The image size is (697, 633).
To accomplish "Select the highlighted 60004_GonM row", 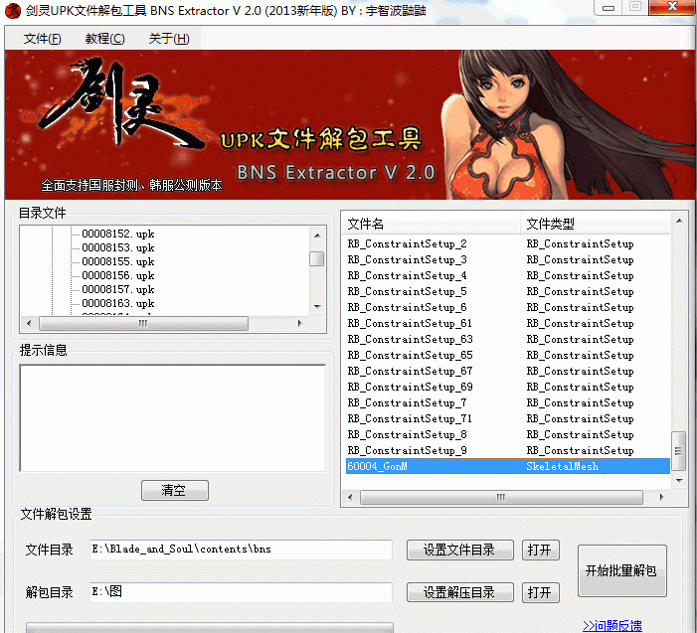I will pyautogui.click(x=508, y=466).
